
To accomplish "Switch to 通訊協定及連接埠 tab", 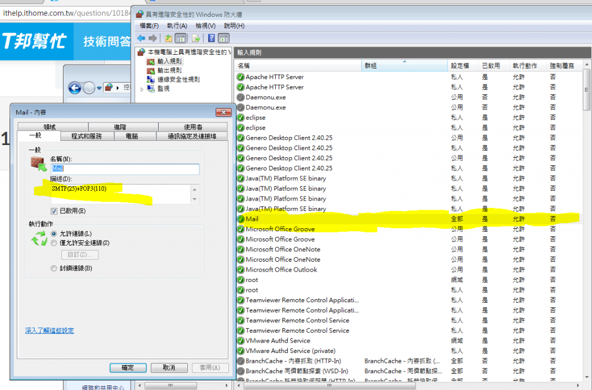I will coord(192,136).
